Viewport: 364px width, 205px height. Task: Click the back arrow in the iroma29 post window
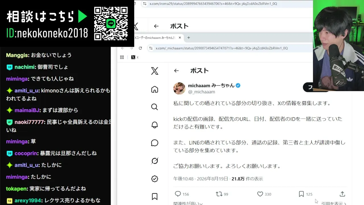click(x=156, y=26)
